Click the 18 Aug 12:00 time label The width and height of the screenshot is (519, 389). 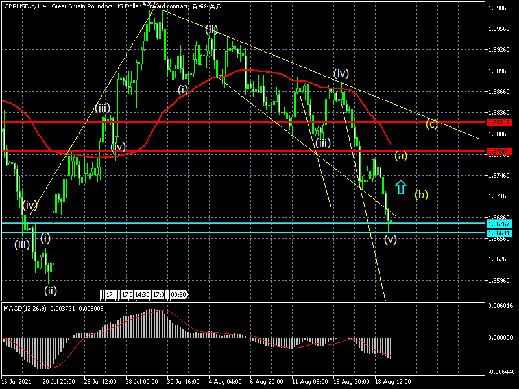coord(392,382)
